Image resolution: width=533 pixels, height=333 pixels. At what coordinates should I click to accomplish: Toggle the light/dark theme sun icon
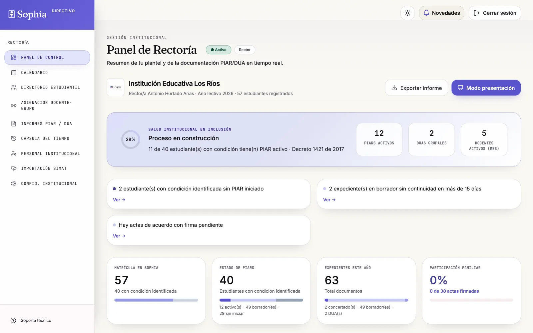[407, 13]
